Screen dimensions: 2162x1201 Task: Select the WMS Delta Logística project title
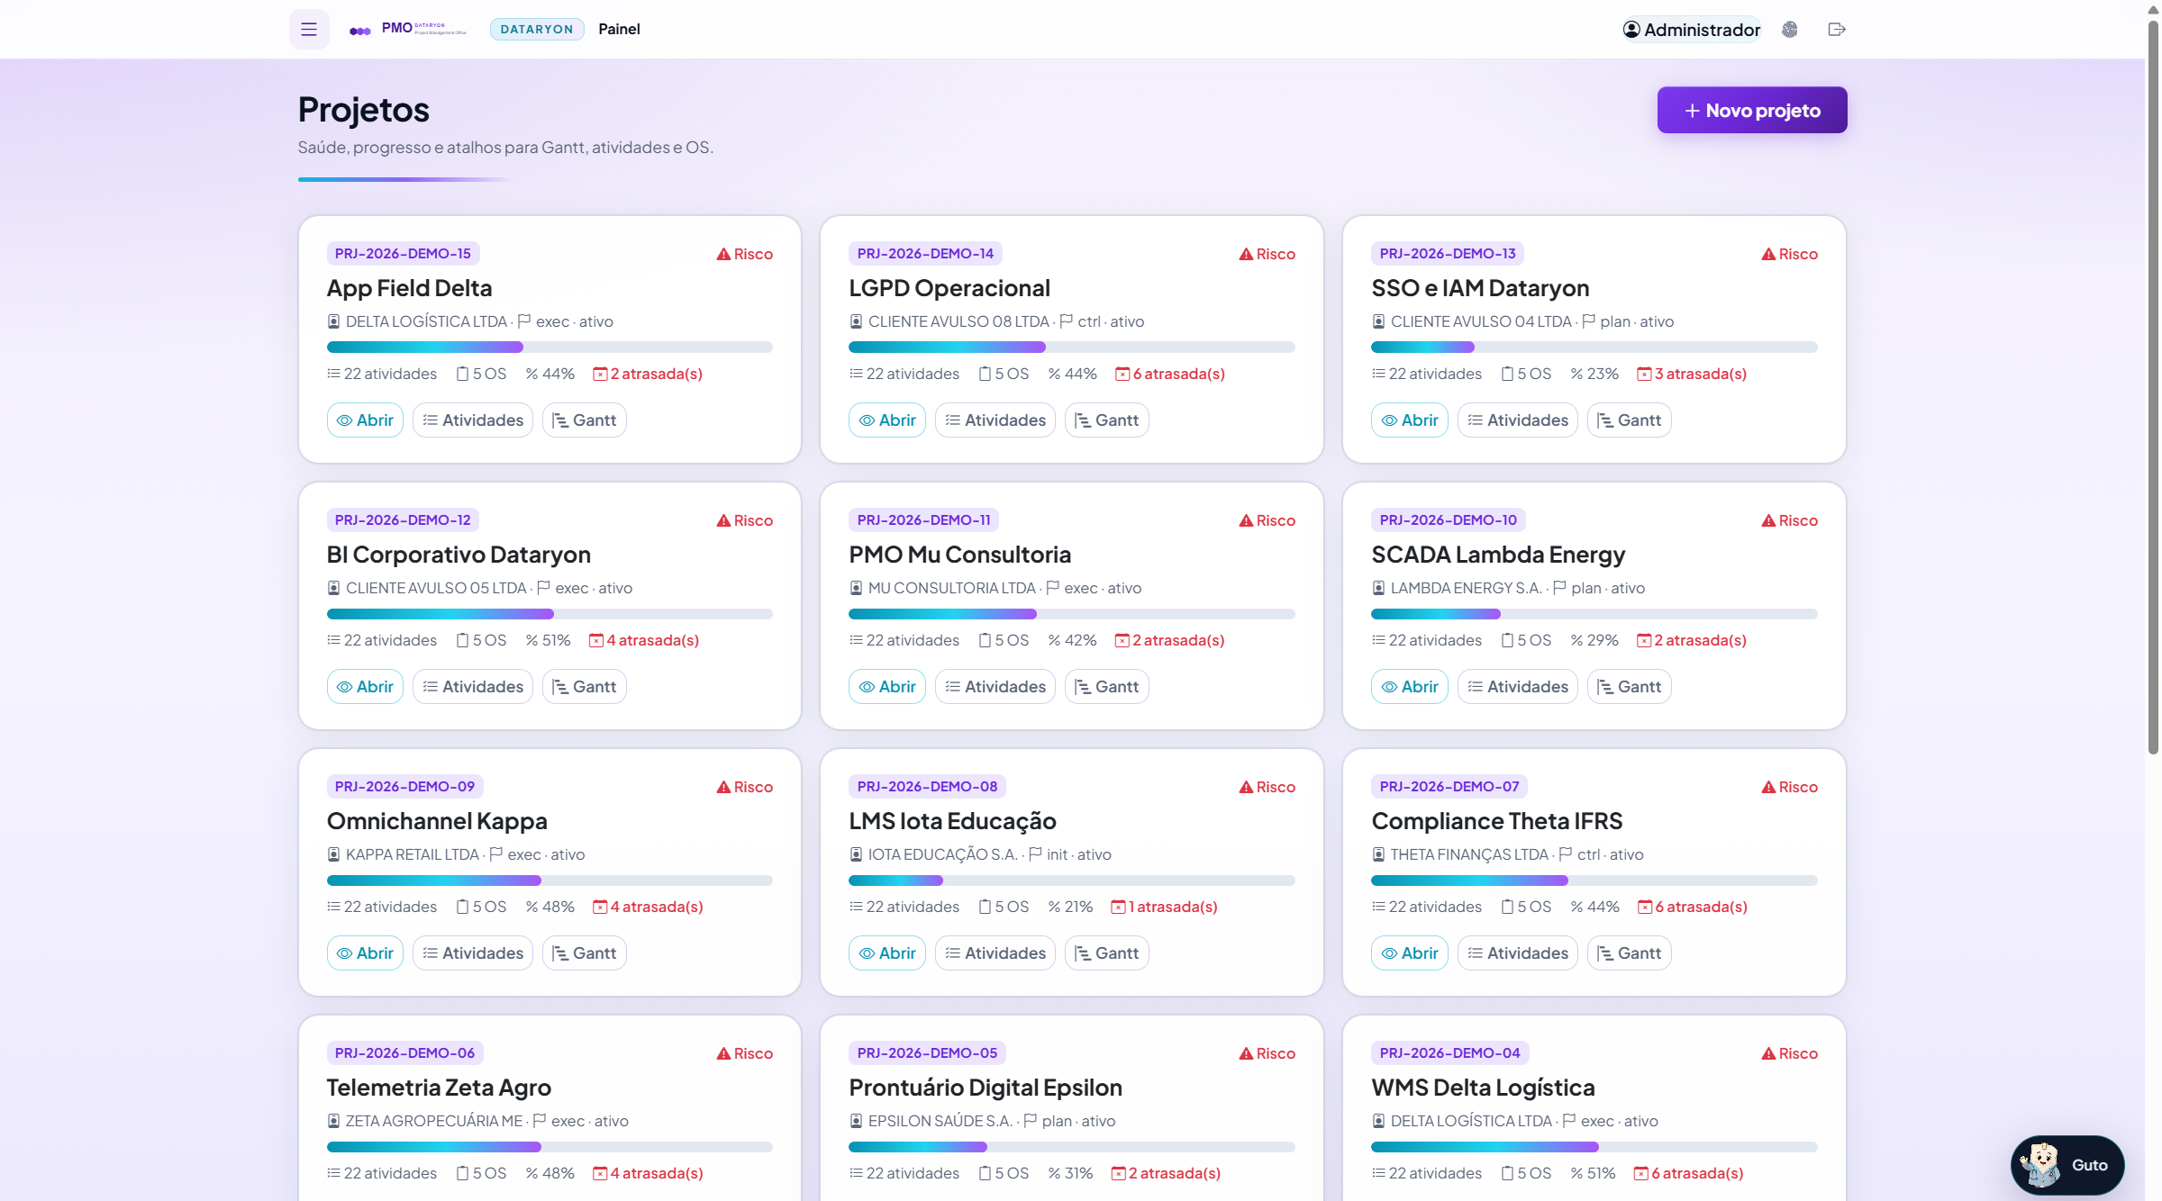(1483, 1088)
